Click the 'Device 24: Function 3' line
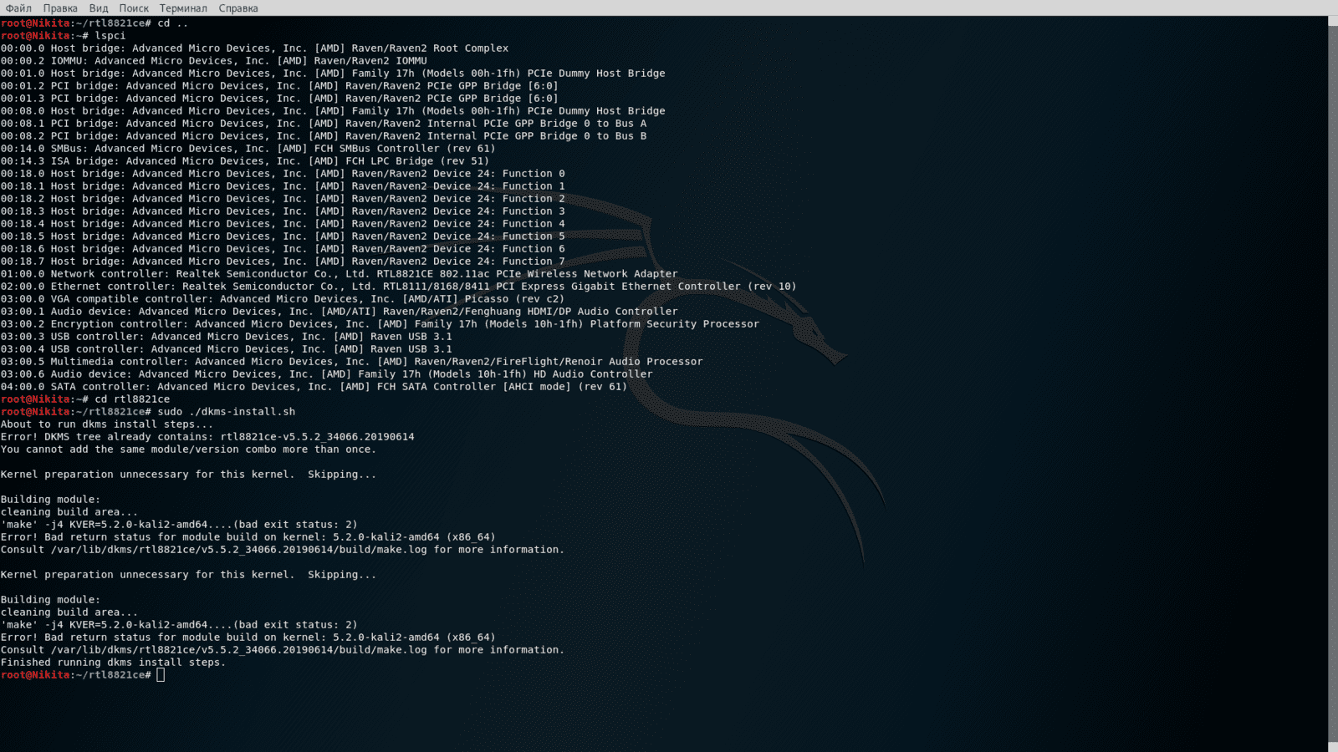This screenshot has width=1338, height=752. tap(283, 211)
